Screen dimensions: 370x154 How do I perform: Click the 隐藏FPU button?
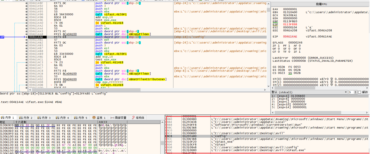(320, 5)
